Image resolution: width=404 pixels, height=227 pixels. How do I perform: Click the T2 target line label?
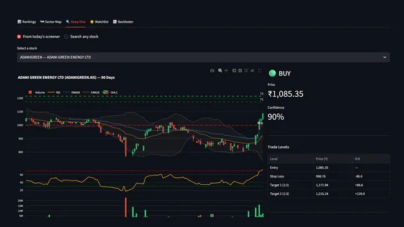click(x=262, y=94)
